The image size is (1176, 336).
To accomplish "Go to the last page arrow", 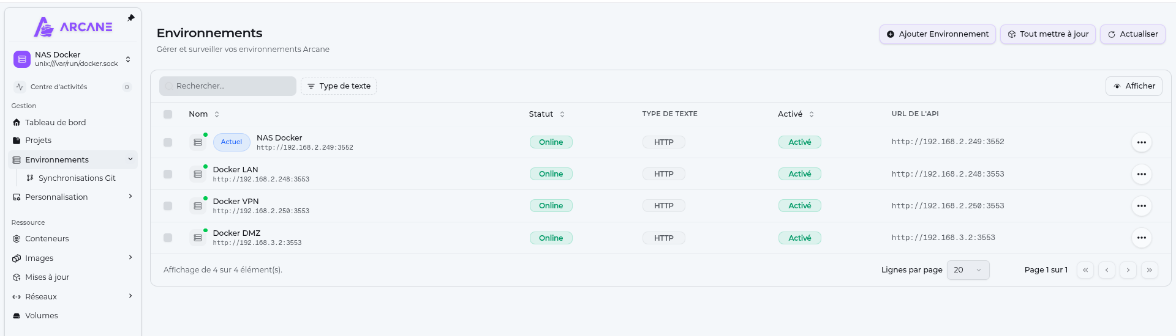I will point(1150,270).
